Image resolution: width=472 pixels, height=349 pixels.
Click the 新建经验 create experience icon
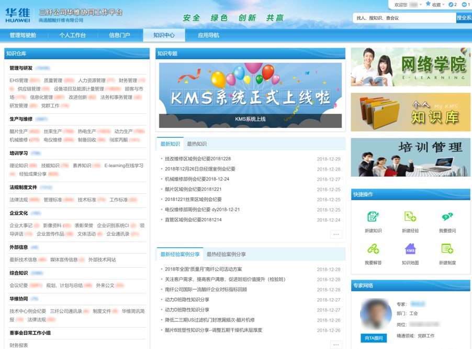tap(410, 217)
